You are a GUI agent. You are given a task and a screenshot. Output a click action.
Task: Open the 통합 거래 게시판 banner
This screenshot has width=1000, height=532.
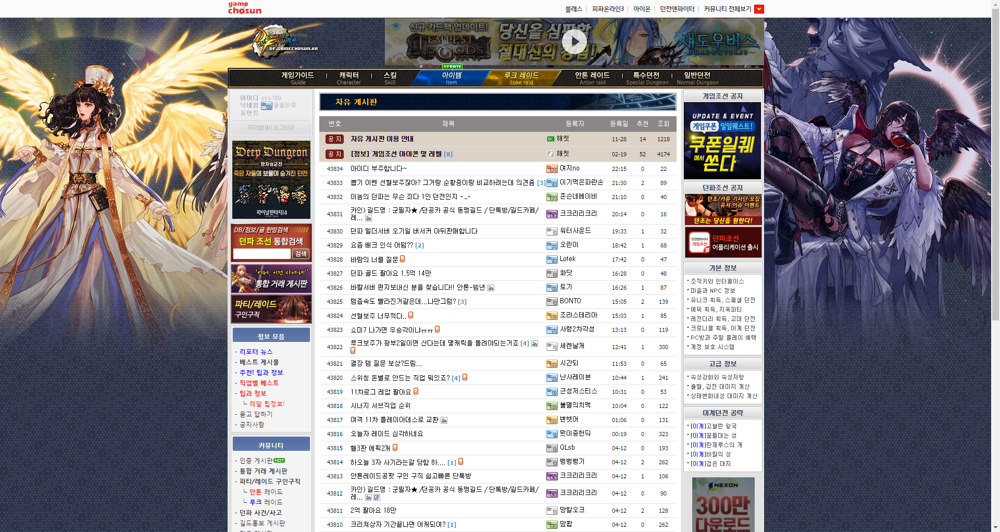tap(271, 279)
